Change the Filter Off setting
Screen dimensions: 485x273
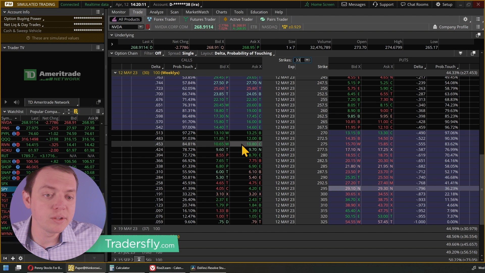[x=154, y=53]
